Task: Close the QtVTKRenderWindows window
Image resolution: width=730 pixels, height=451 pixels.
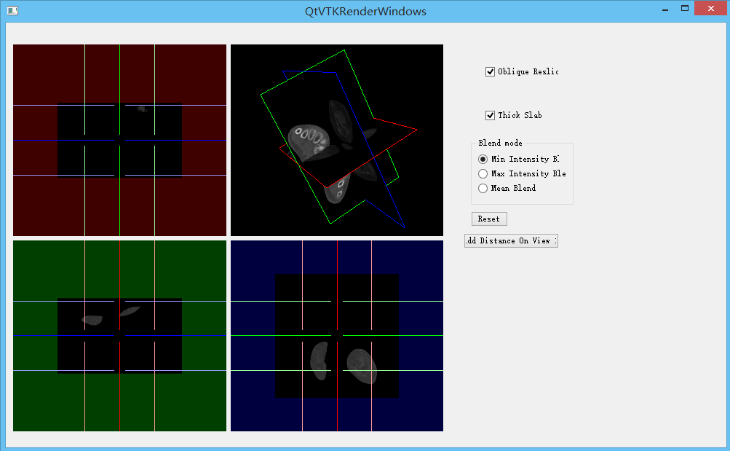Action: pos(710,9)
